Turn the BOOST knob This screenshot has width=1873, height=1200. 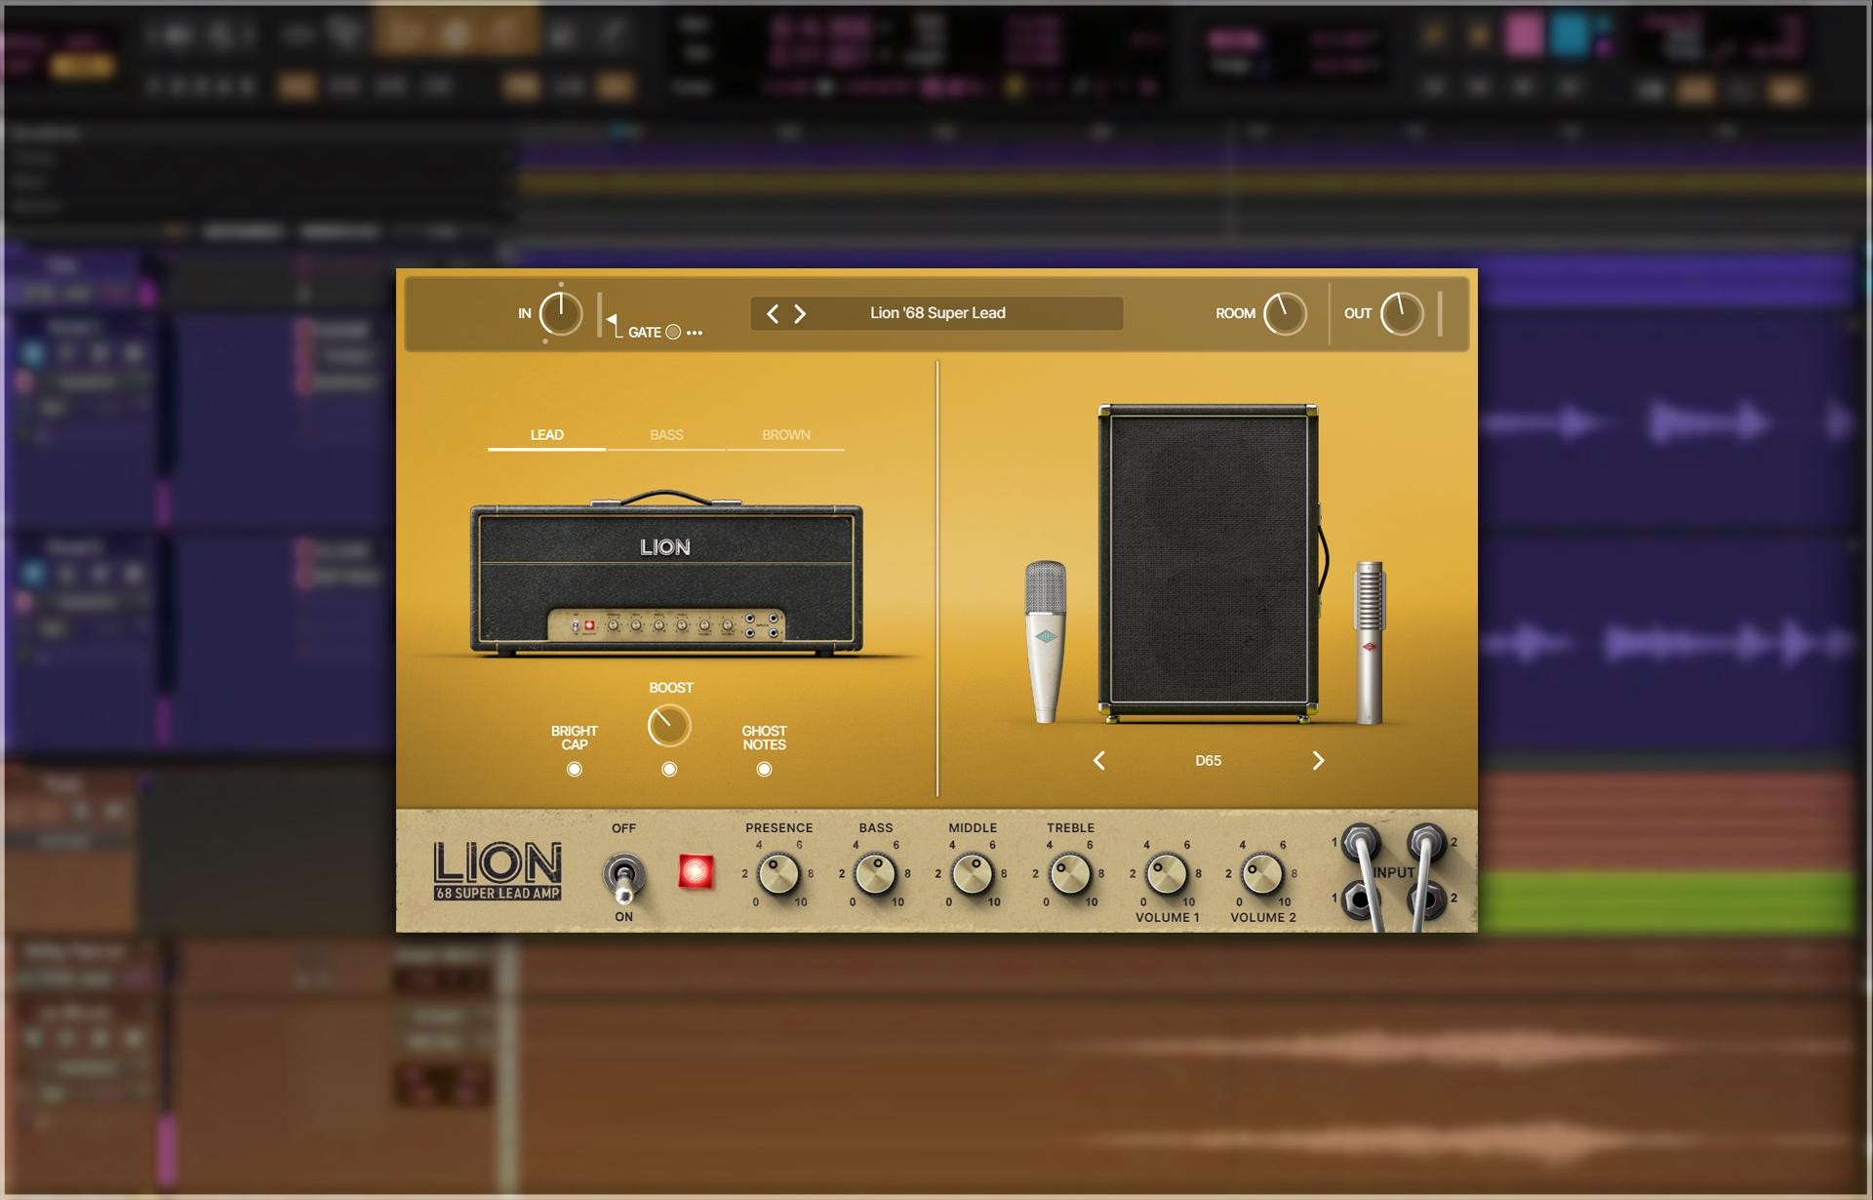pyautogui.click(x=669, y=726)
